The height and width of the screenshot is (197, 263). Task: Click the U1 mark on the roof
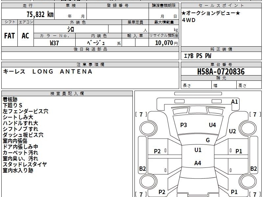coord(198,150)
